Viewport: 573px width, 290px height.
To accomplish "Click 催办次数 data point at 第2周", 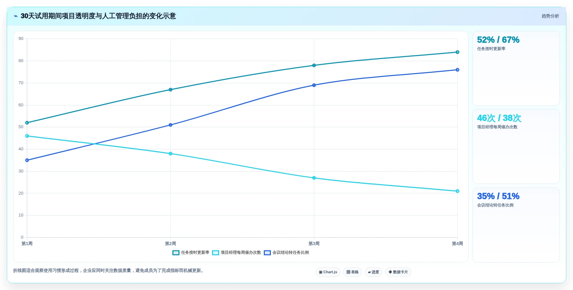I will click(x=170, y=154).
